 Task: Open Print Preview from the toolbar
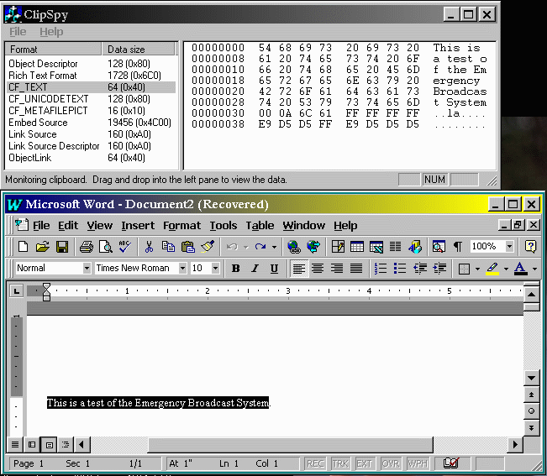(105, 247)
